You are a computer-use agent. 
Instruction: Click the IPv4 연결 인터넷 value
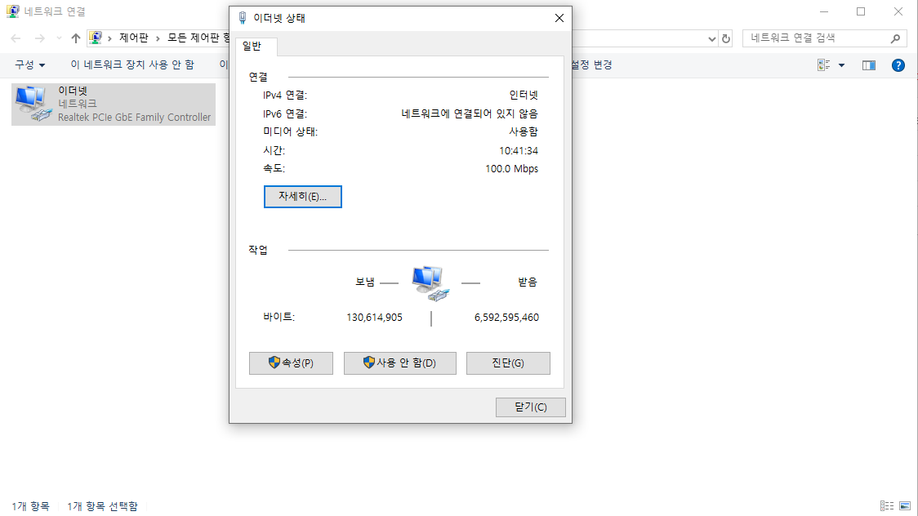point(524,95)
